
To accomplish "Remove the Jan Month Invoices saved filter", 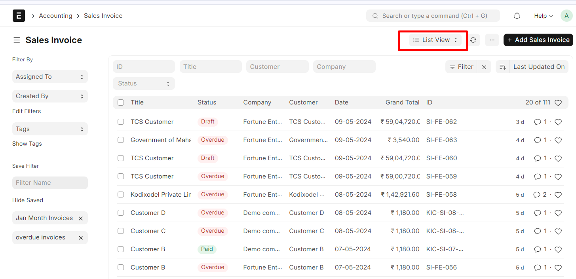I will point(81,218).
